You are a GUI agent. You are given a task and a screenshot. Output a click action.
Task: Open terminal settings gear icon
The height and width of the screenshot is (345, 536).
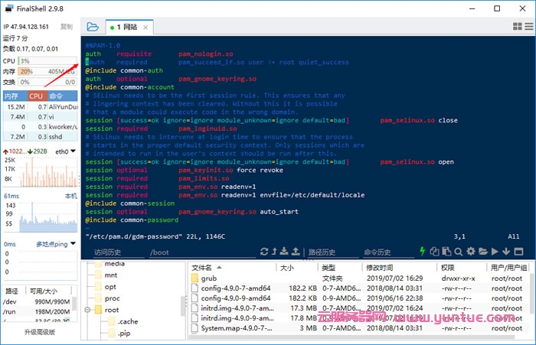471,251
